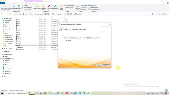Open Microsoft Edge from the taskbar

coord(76,93)
